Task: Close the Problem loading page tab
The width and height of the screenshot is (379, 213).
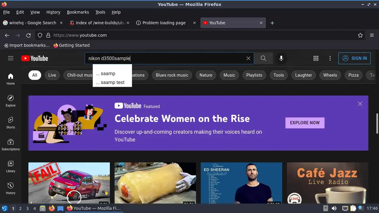Action: [195, 23]
